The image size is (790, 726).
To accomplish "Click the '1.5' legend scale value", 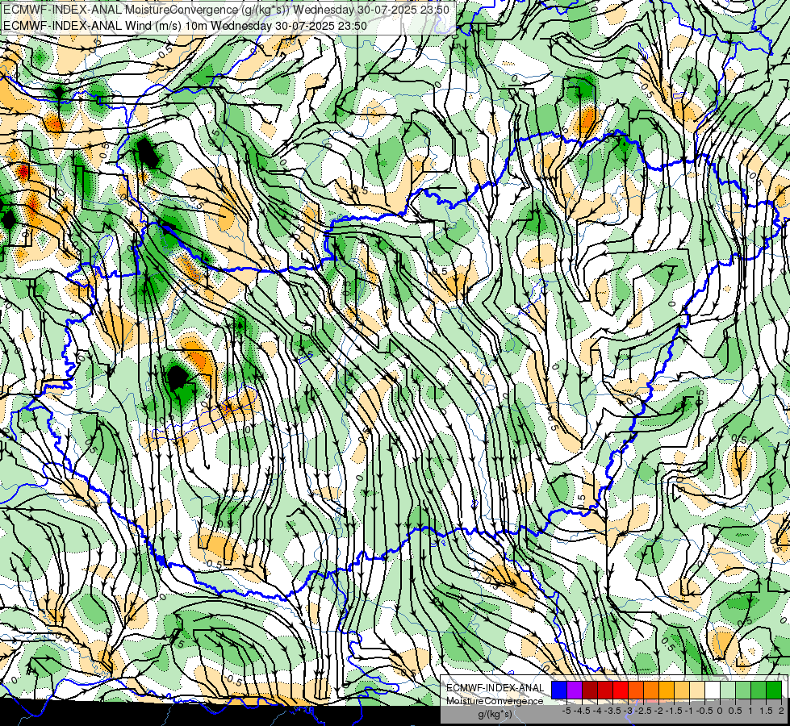I will point(765,711).
